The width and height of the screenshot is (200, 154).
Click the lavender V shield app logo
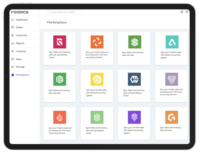(x=172, y=79)
